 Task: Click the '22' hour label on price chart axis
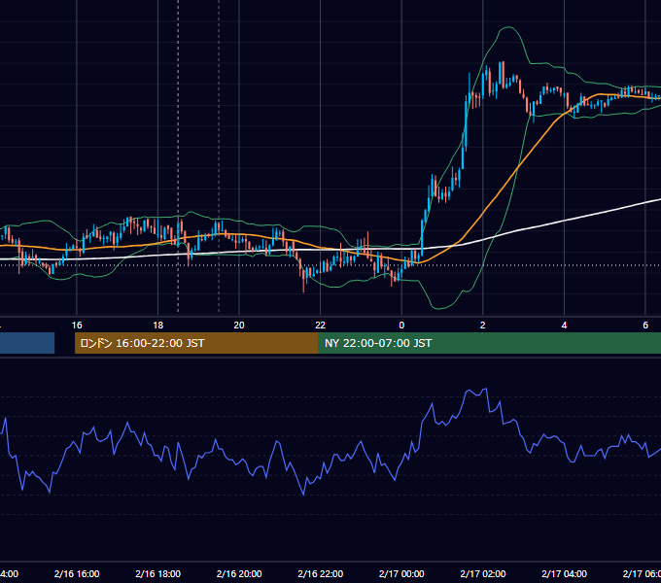(321, 326)
